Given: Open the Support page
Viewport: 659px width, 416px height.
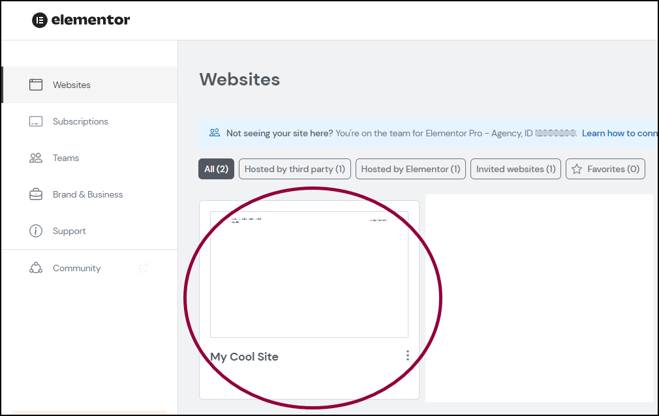Looking at the screenshot, I should point(89,231).
